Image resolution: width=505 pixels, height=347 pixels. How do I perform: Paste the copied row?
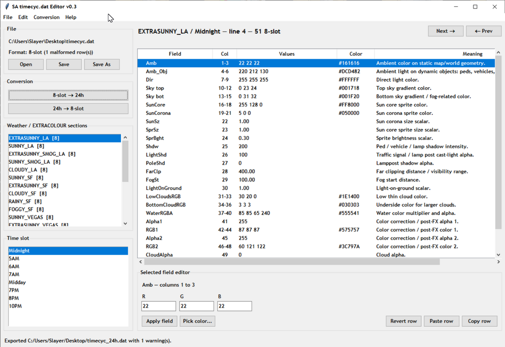point(441,321)
